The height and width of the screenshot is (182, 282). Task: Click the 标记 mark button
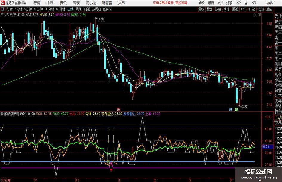[x=252, y=9]
